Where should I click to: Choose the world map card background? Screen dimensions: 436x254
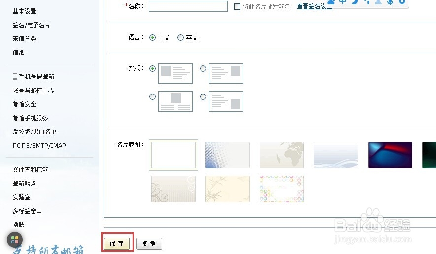282,155
